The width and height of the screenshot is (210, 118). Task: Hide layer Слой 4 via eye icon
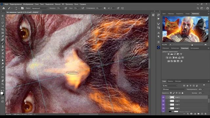[163, 101]
